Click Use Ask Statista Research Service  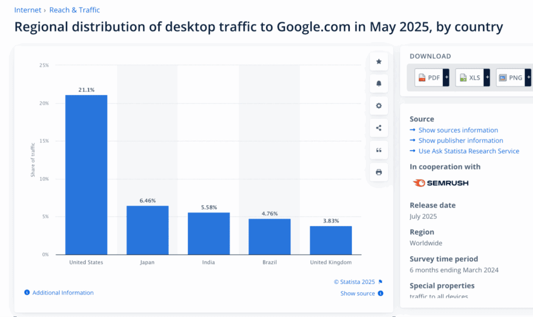pos(468,151)
